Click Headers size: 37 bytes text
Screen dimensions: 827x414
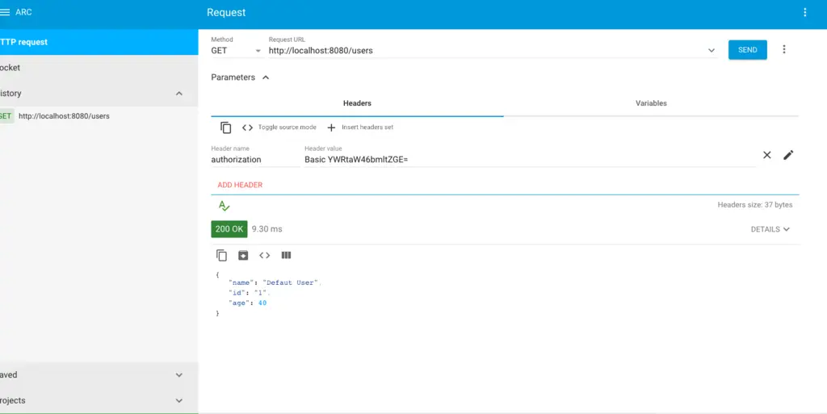[755, 205]
